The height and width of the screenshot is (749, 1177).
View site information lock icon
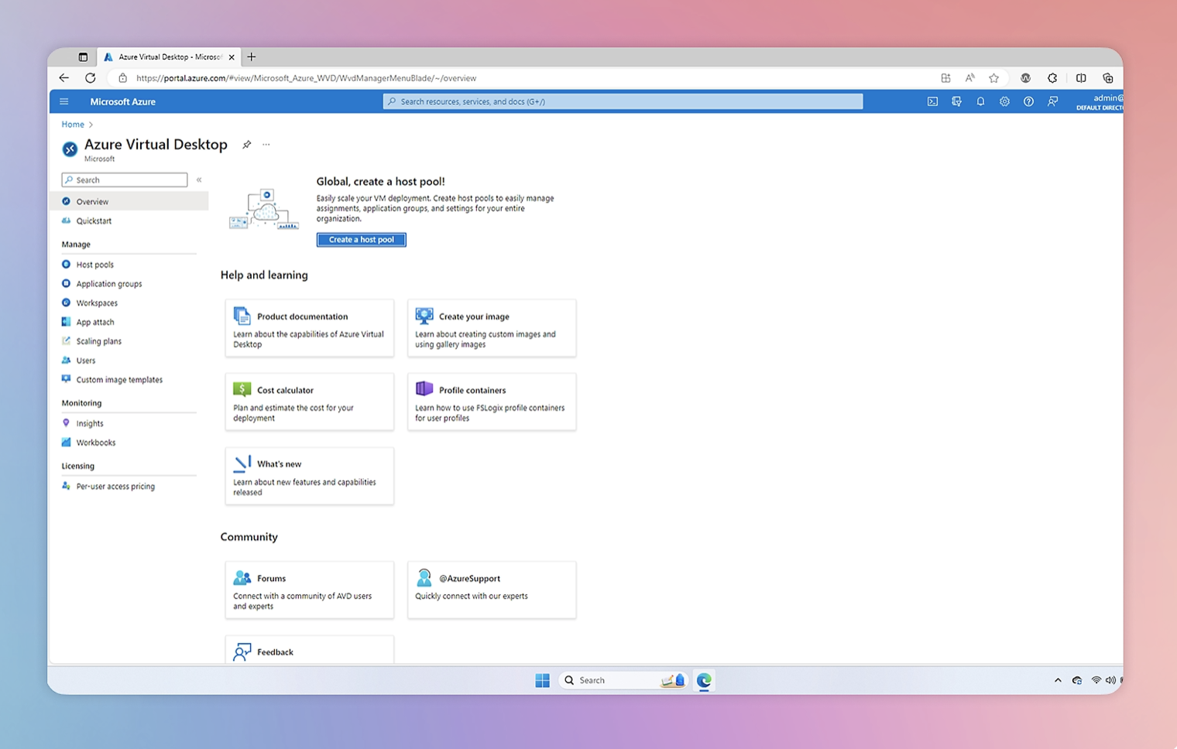(x=122, y=78)
